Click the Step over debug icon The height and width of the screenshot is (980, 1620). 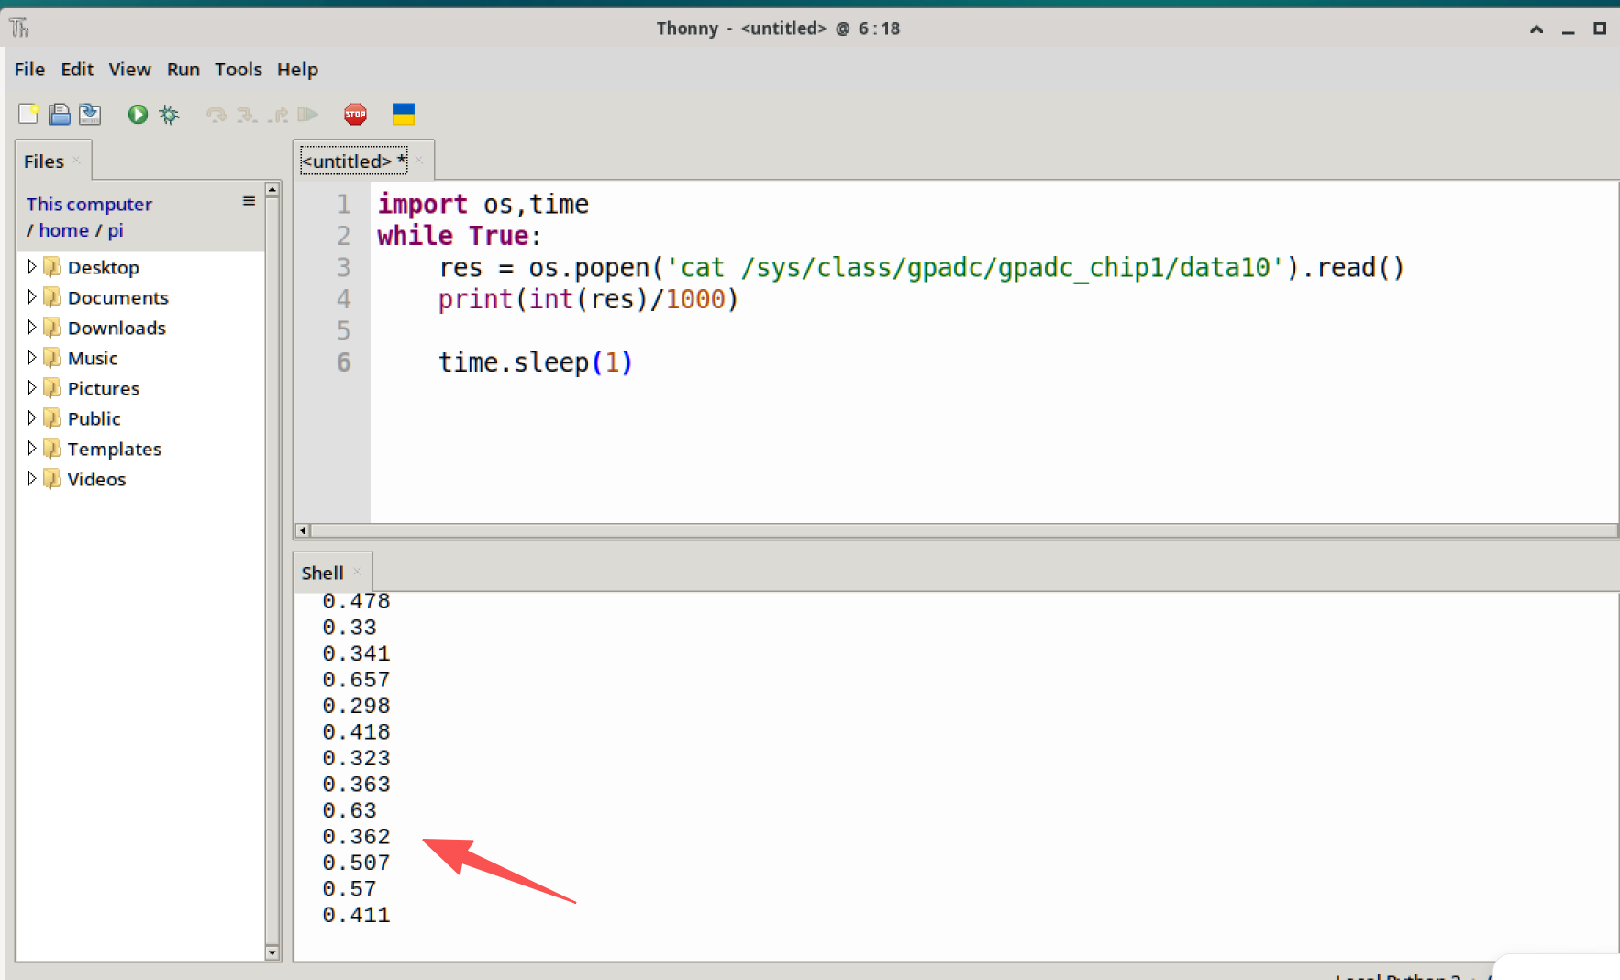pos(216,115)
